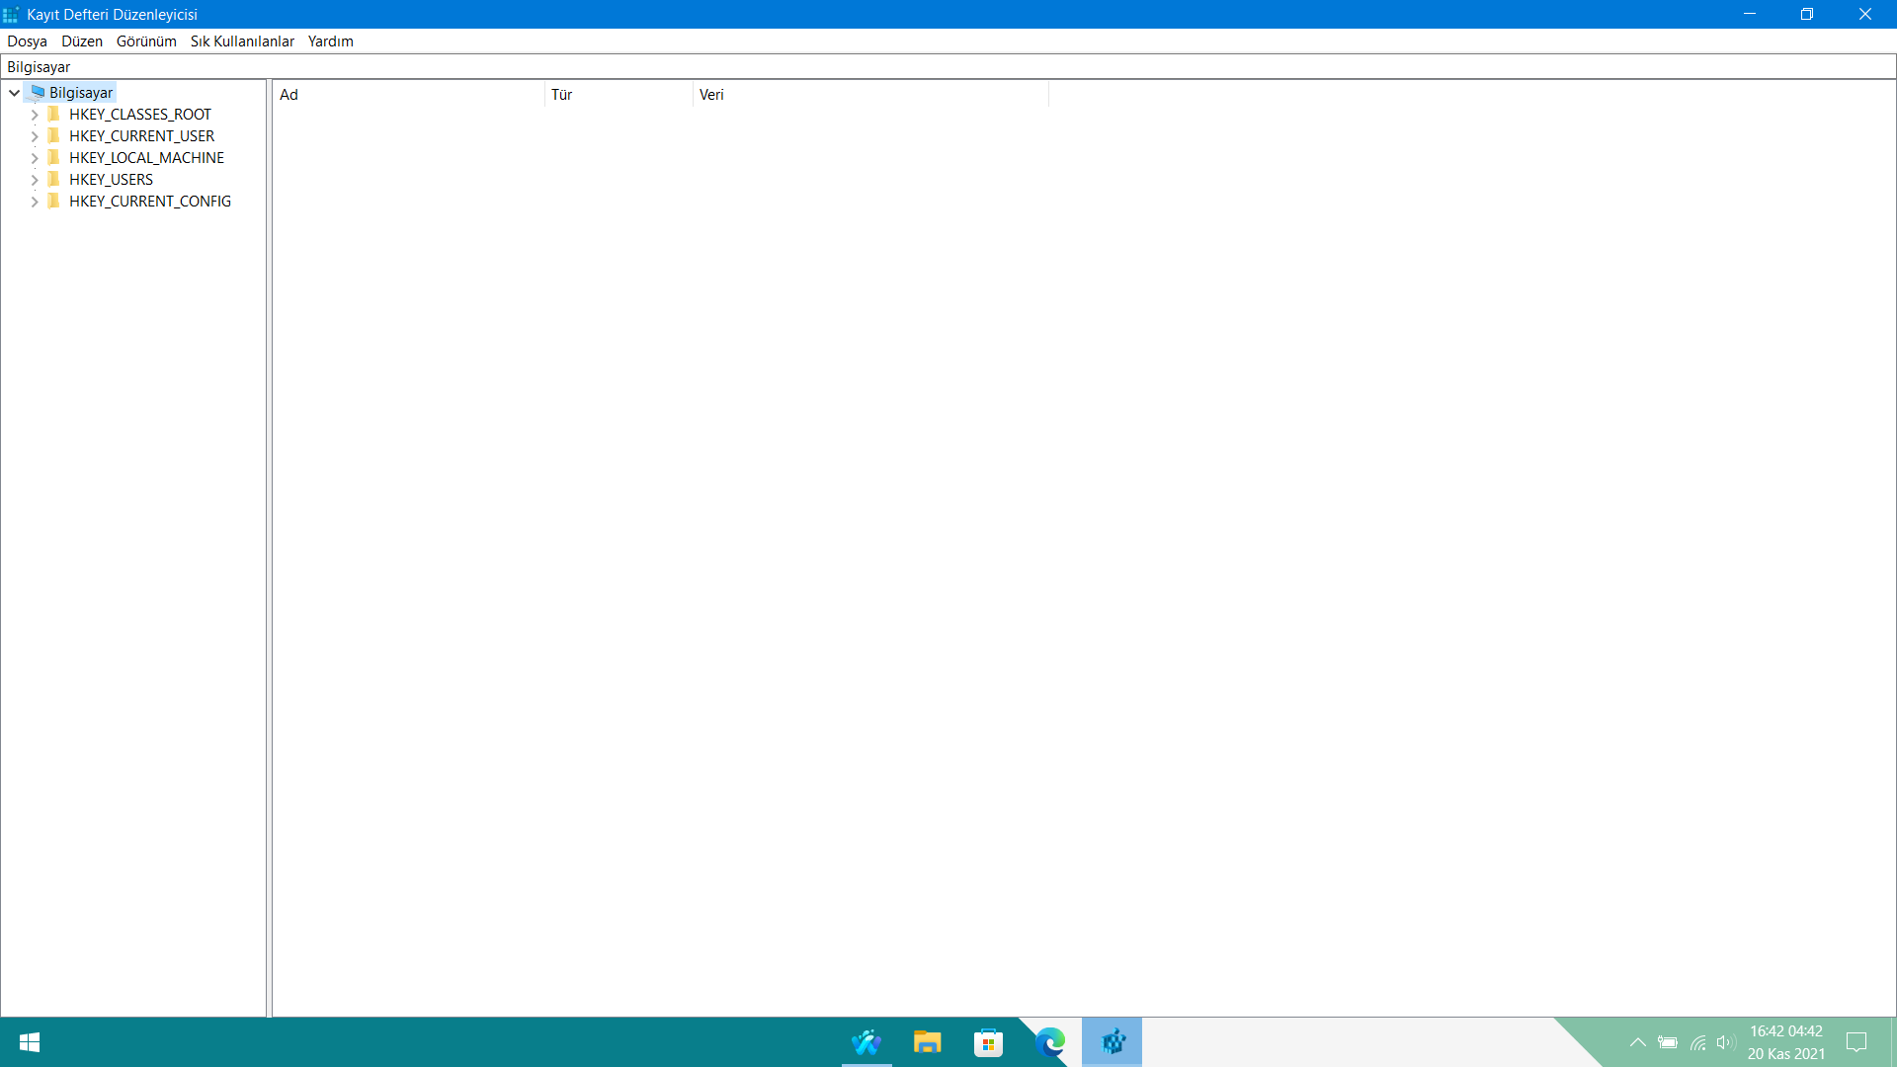The width and height of the screenshot is (1897, 1067).
Task: Open the Sık Kullanılanlar menu
Action: 242,41
